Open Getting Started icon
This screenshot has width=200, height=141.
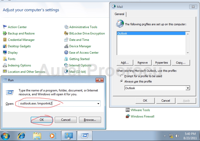click(x=66, y=59)
